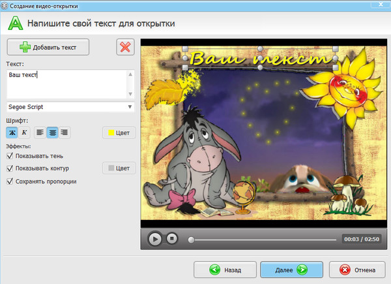Toggle bold (Ж) formatting
Image resolution: width=391 pixels, height=284 pixels.
point(12,133)
